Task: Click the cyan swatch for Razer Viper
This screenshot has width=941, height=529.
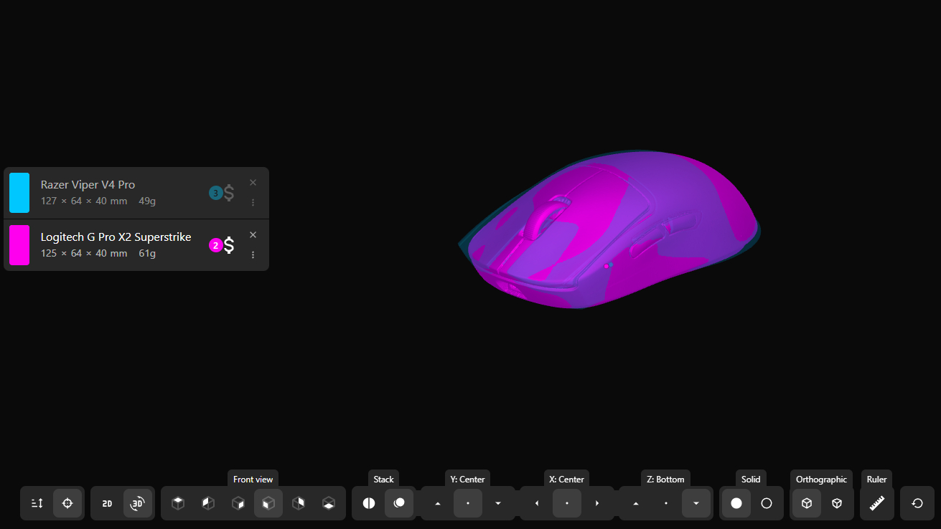Action: tap(19, 192)
